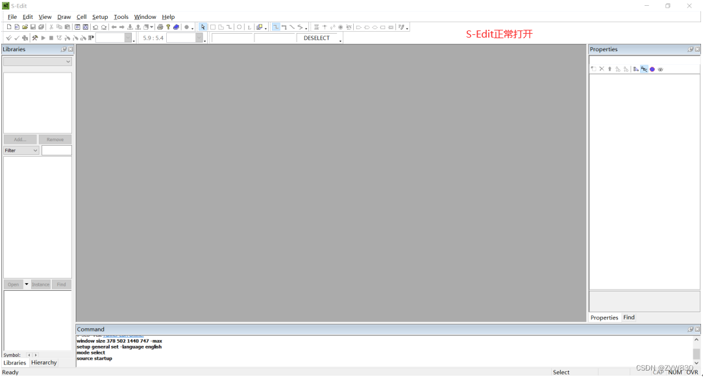Open the Window menu
The image size is (703, 377).
pos(145,17)
